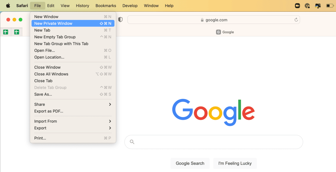Choose New Empty Tab Group

pos(73,37)
